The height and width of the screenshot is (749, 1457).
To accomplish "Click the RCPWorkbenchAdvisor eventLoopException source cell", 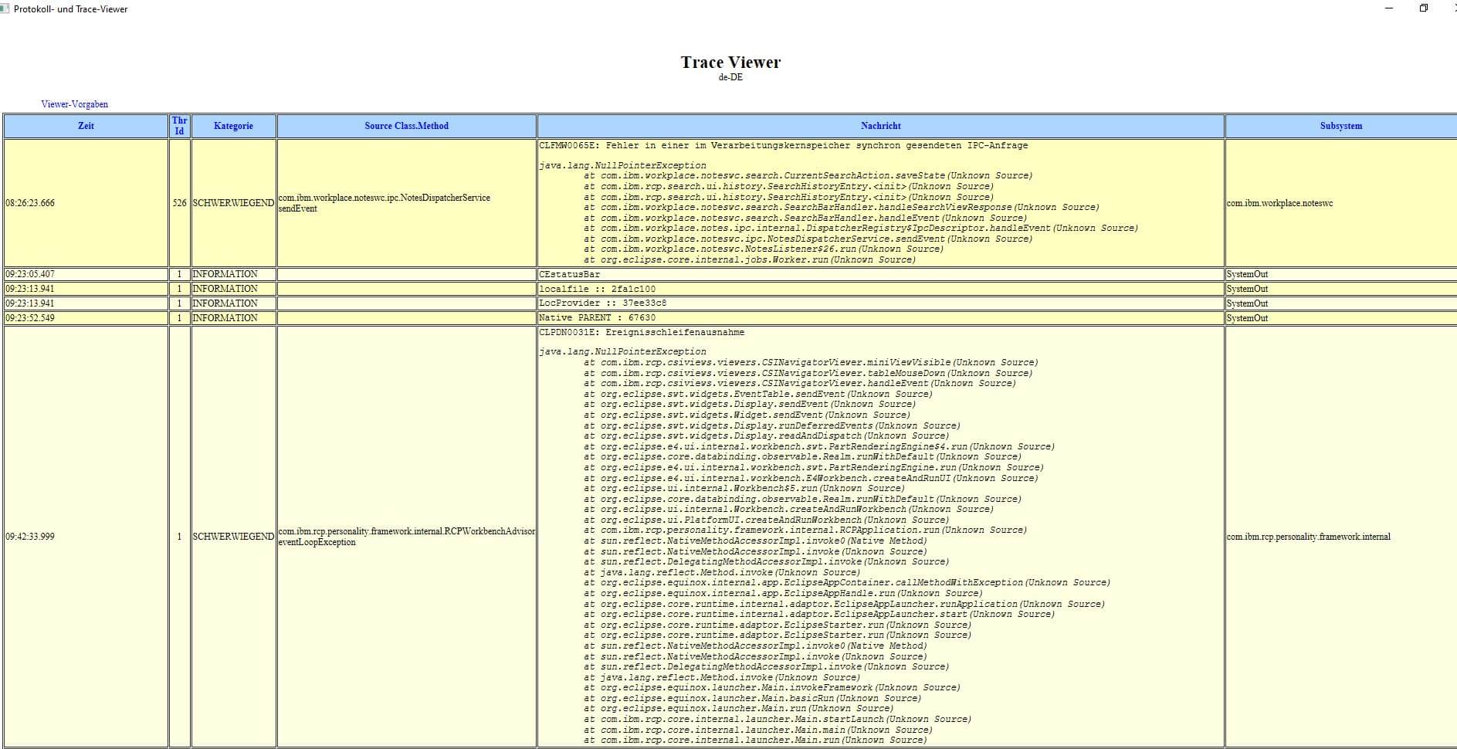I will pos(406,537).
